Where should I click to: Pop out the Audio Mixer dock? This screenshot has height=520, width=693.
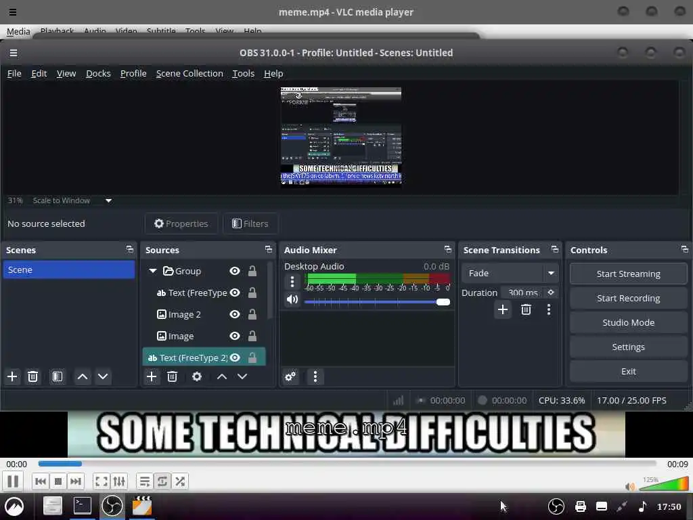(448, 250)
